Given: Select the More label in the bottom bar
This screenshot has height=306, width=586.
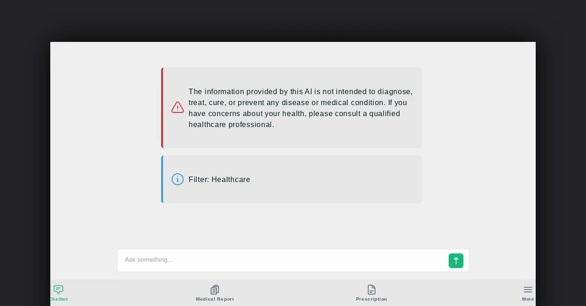Looking at the screenshot, I should [528, 299].
